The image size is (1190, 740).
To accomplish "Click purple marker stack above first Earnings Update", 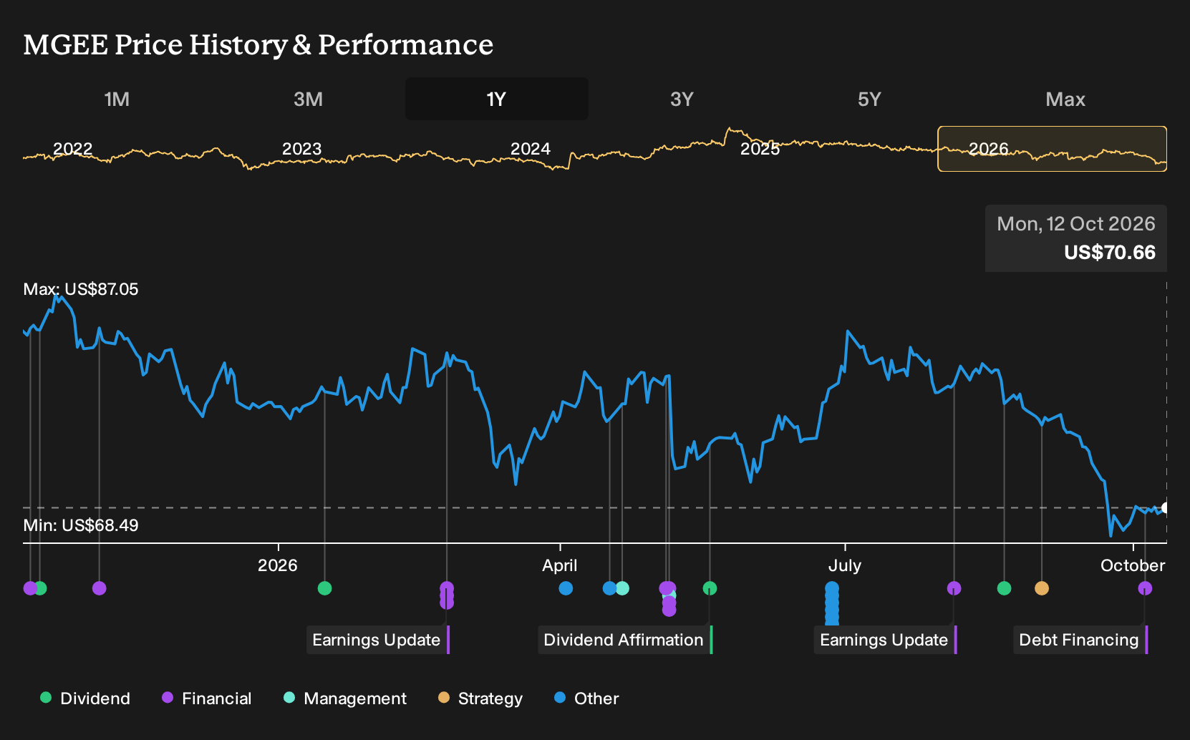I will (447, 595).
